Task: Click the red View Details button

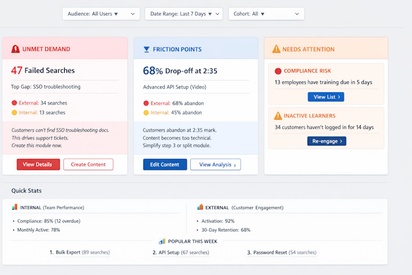Action: coord(38,164)
